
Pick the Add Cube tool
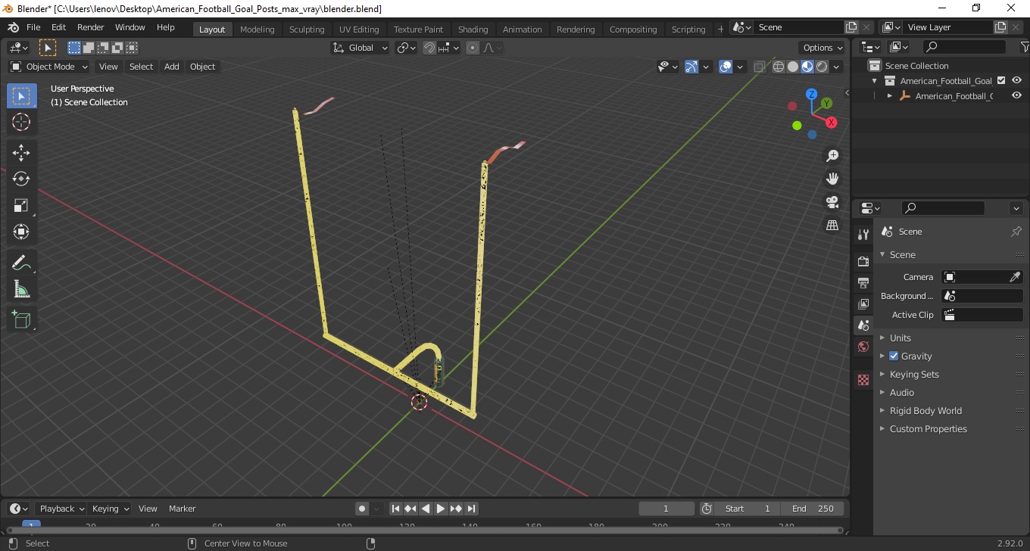coord(21,319)
